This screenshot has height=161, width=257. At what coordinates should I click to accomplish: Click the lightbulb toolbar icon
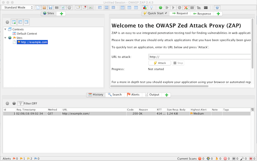click(151, 8)
